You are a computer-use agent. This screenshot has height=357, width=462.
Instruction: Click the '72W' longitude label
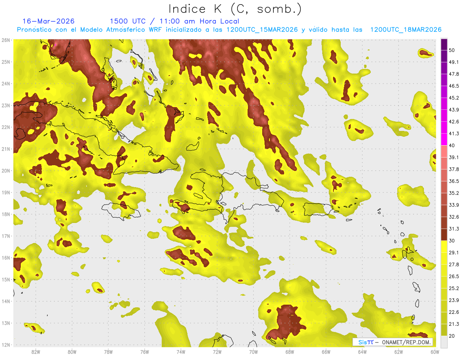tap(217, 352)
